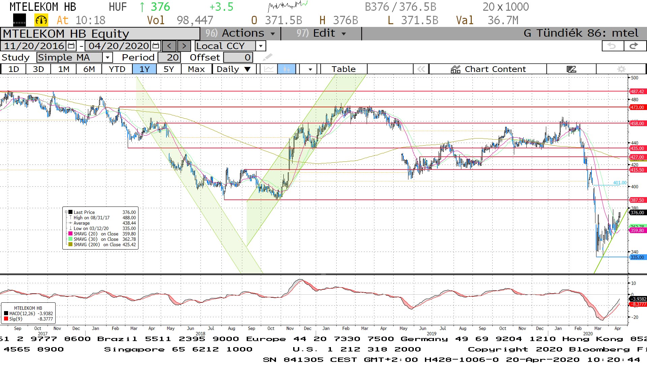This screenshot has width=647, height=373.
Task: Click the 401.00 blue chart annotation
Action: [620, 183]
